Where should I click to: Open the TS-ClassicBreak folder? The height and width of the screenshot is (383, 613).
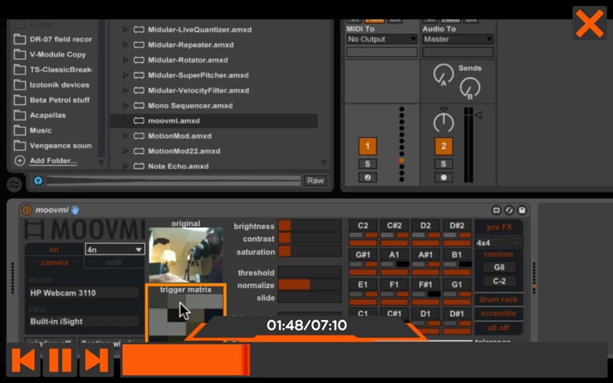[53, 70]
